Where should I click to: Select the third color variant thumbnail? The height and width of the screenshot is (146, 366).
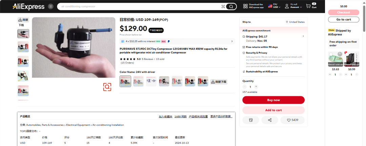coord(151,81)
